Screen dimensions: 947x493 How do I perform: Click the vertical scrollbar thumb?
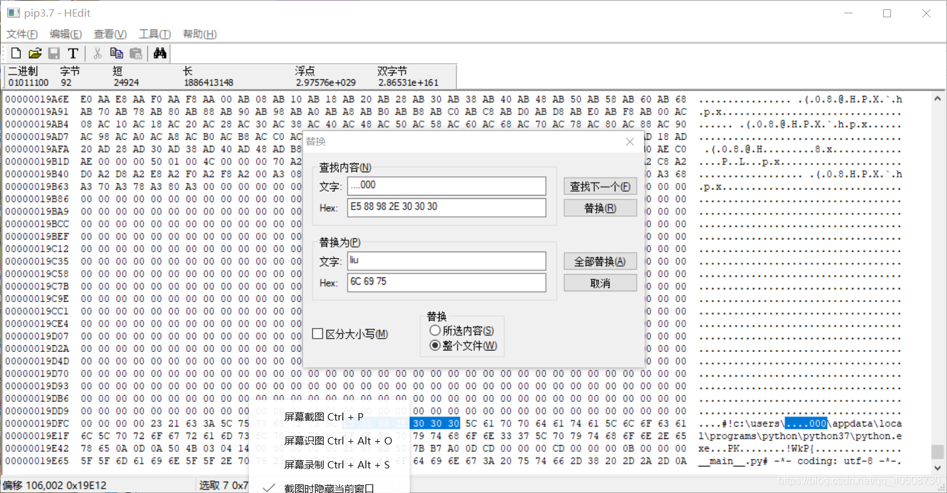point(938,452)
